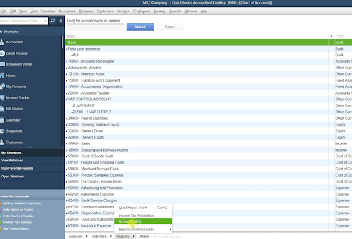This screenshot has height=239, width=352.
Task: Click the lightning bolt column header
Action: [331, 36]
